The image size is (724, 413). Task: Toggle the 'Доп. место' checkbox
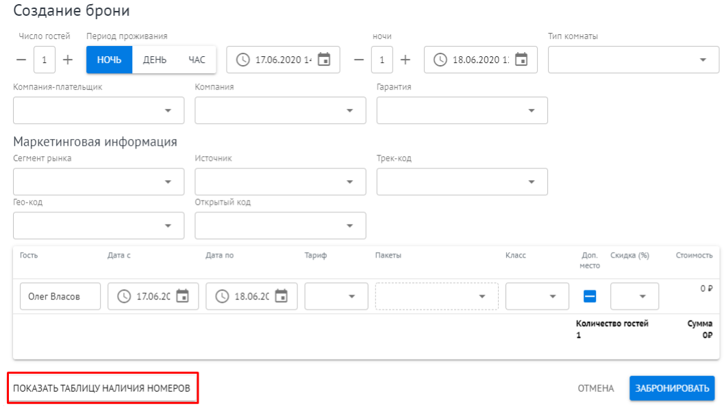point(590,297)
